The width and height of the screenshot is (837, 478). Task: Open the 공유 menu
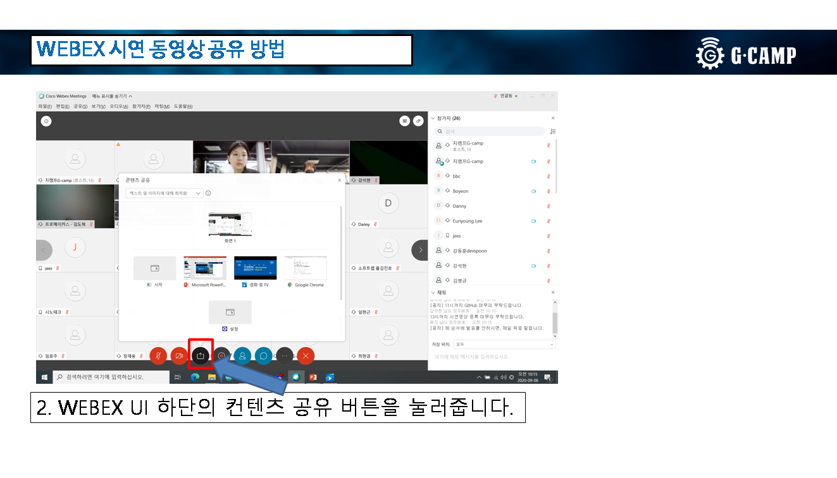[x=80, y=106]
